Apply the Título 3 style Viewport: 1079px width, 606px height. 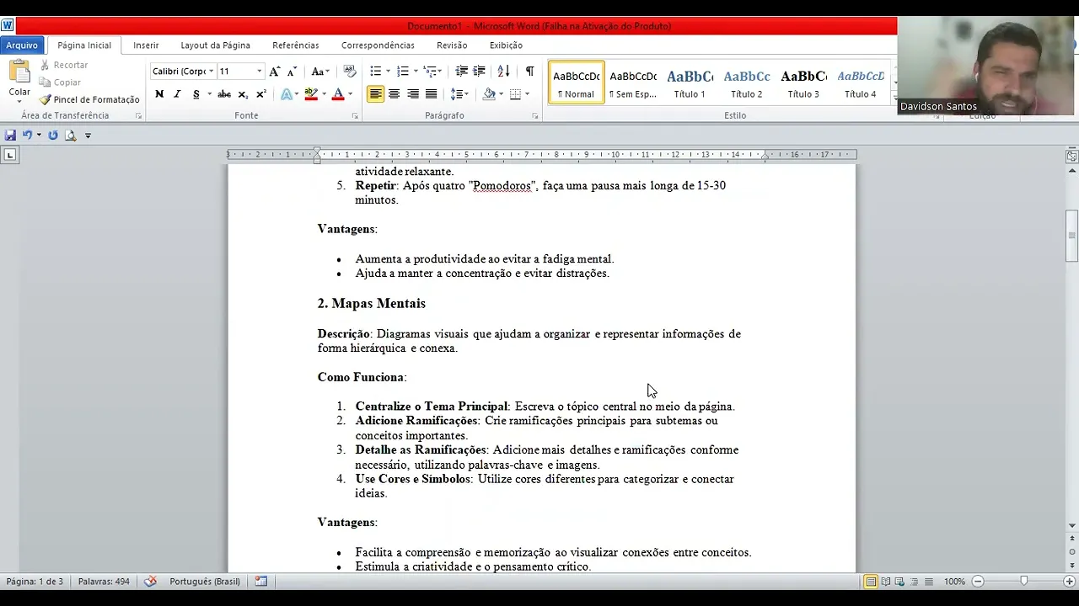pyautogui.click(x=803, y=82)
